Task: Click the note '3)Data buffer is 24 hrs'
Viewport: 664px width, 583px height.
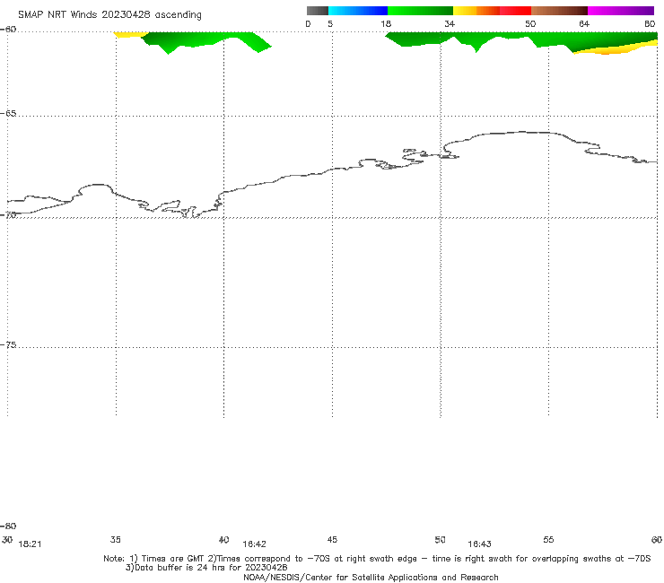Action: (x=206, y=568)
